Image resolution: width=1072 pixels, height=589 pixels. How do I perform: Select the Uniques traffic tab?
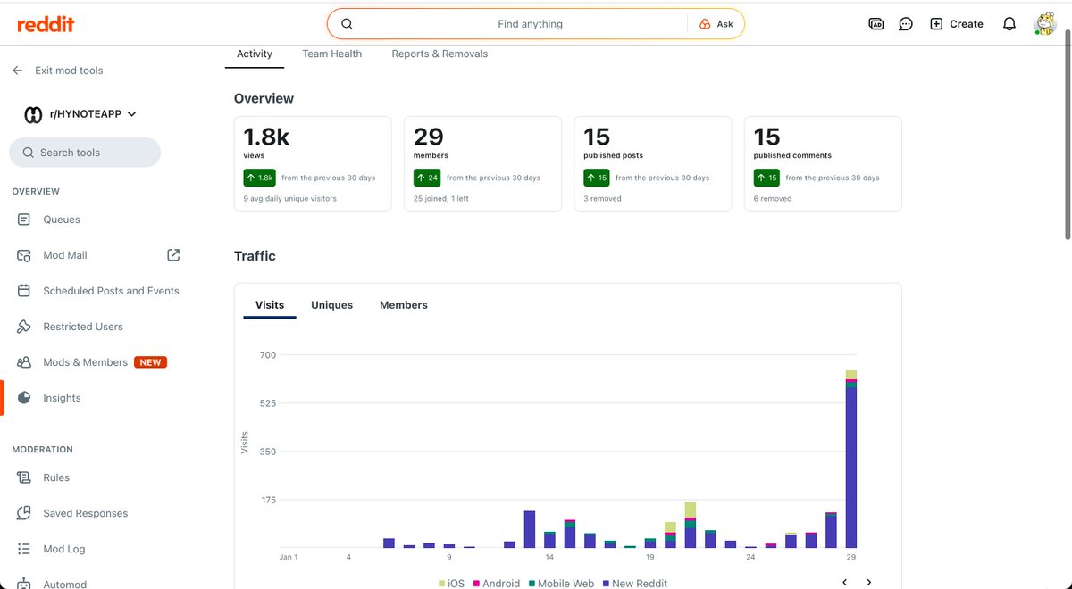point(331,305)
